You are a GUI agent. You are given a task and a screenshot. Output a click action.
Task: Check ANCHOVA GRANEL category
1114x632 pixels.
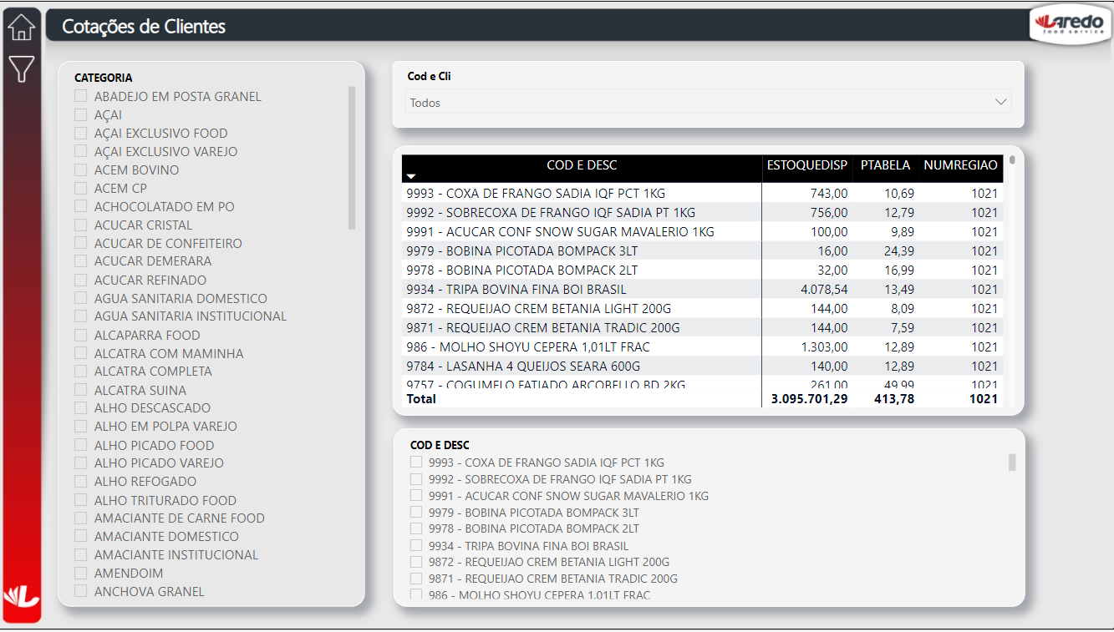(x=81, y=591)
